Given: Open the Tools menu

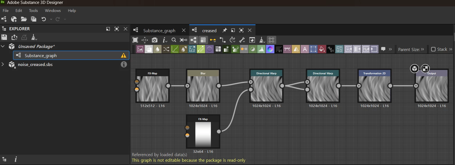Looking at the screenshot, I should [33, 11].
